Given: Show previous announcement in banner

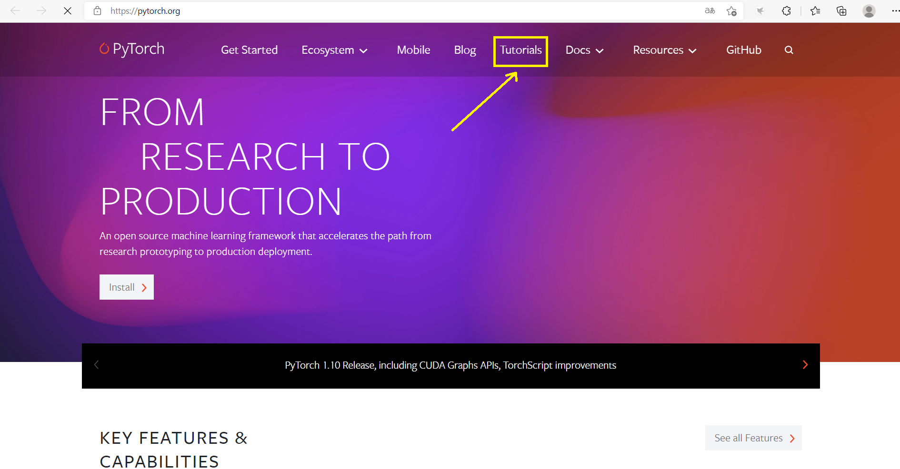Looking at the screenshot, I should (x=96, y=364).
